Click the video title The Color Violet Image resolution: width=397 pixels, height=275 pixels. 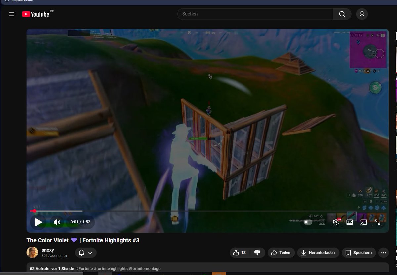[x=83, y=240]
